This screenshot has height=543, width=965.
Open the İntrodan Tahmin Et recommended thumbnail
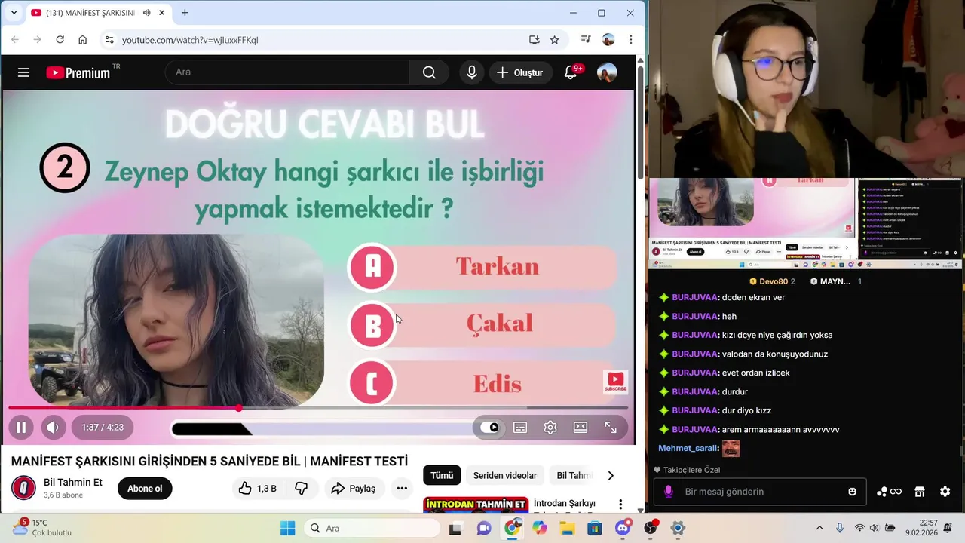pyautogui.click(x=476, y=505)
